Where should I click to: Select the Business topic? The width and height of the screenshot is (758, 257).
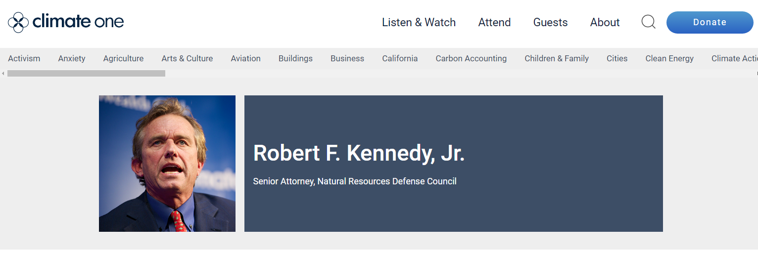point(347,58)
